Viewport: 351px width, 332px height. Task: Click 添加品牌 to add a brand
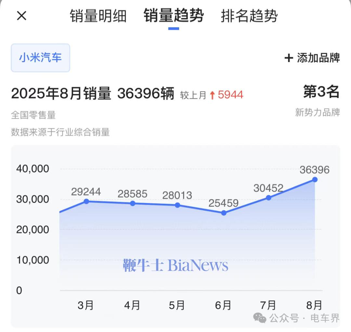coord(318,58)
